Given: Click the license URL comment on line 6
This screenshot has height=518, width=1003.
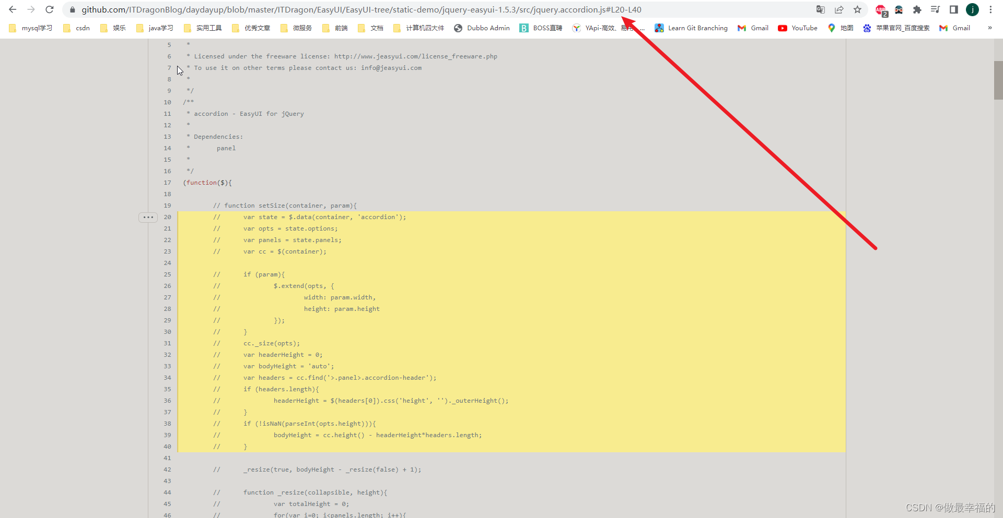Looking at the screenshot, I should [342, 56].
